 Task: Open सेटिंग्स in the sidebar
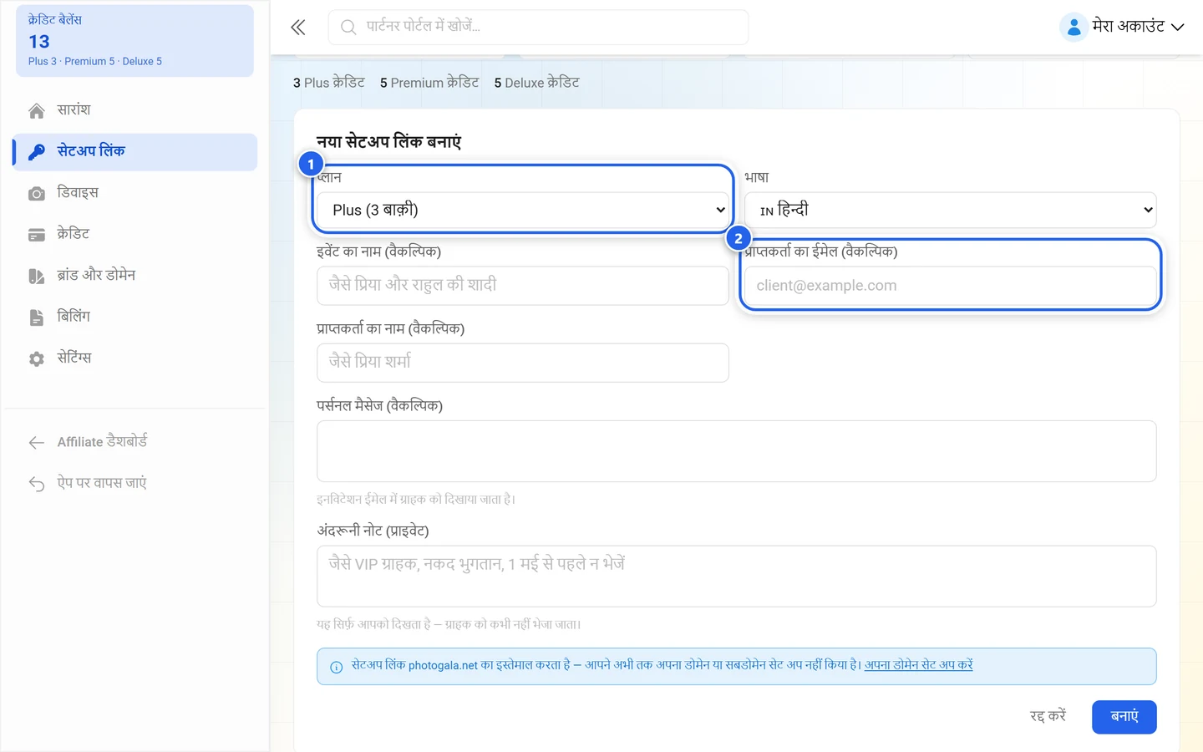(x=135, y=358)
